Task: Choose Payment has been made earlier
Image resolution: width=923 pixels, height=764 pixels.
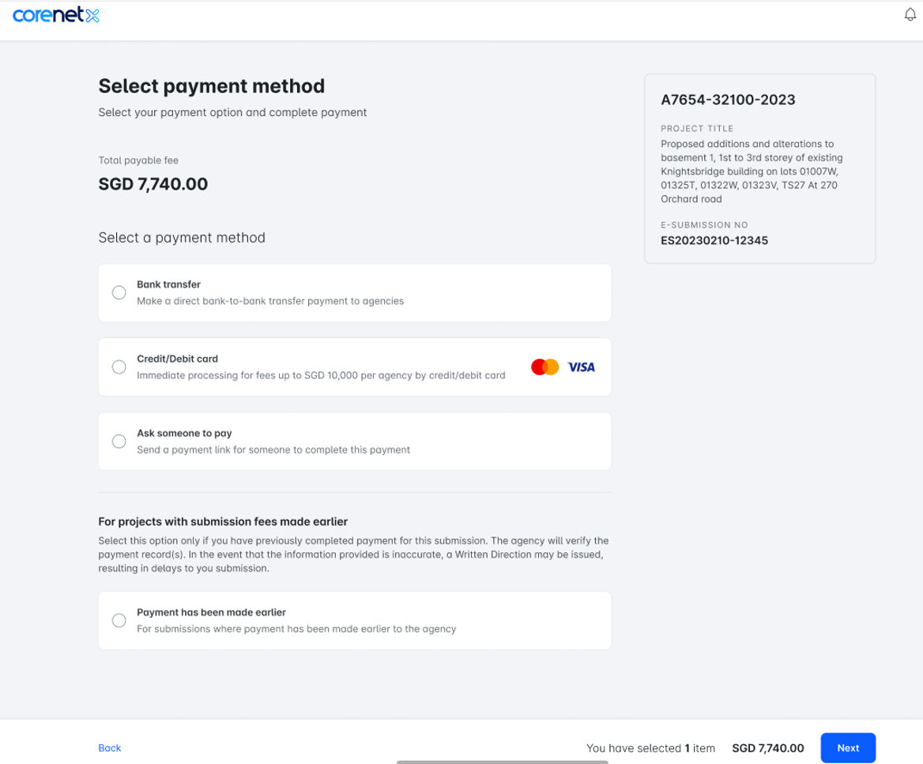Action: pyautogui.click(x=119, y=620)
